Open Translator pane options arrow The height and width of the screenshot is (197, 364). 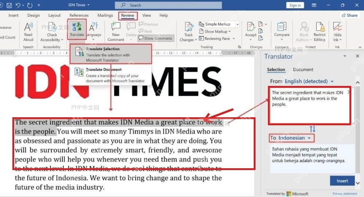click(x=345, y=56)
